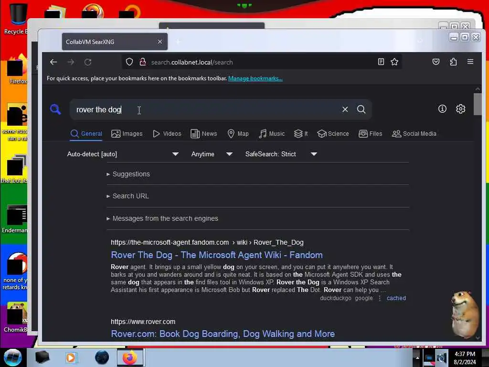Open the globe taskbar icon
This screenshot has width=489, height=367.
[102, 357]
